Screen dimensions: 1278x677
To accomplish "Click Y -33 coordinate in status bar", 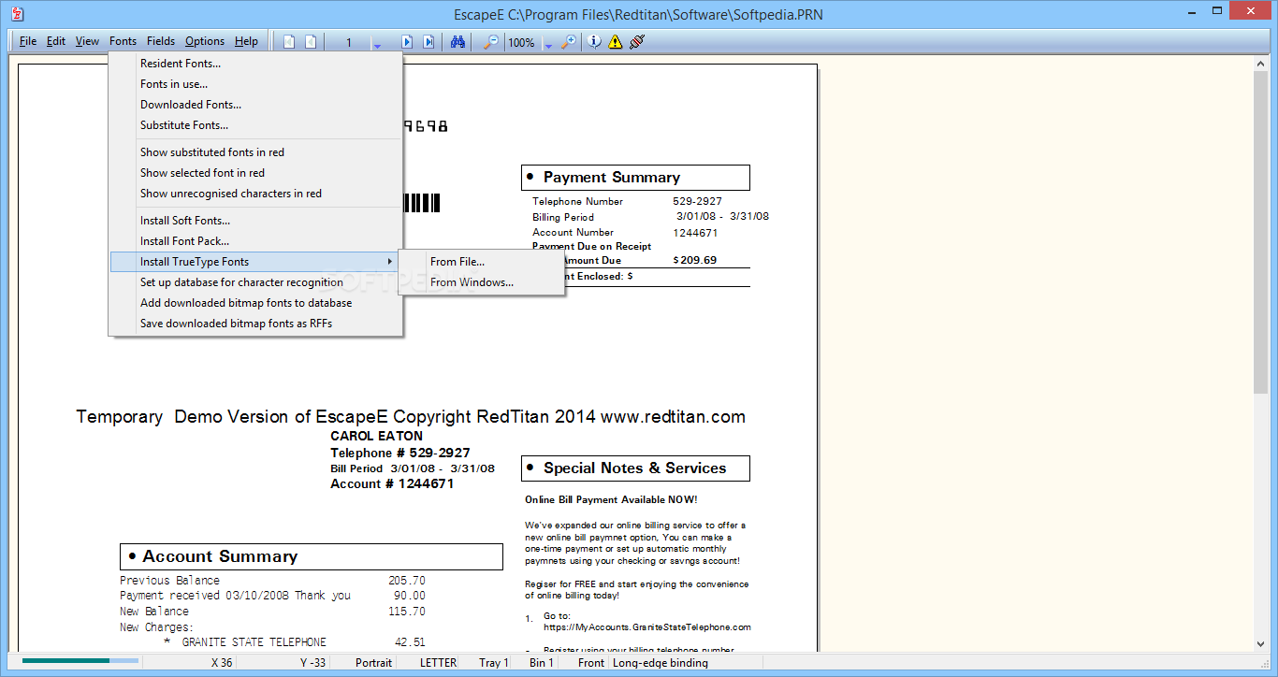I will tap(312, 663).
